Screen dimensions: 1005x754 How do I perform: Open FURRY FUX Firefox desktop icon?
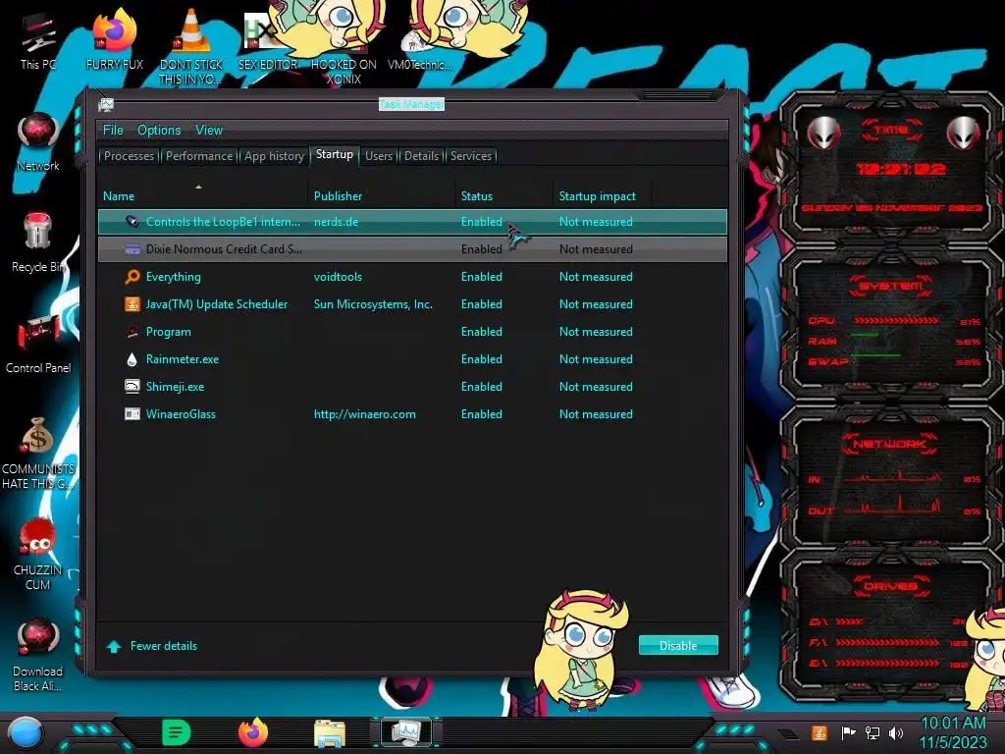(x=115, y=41)
